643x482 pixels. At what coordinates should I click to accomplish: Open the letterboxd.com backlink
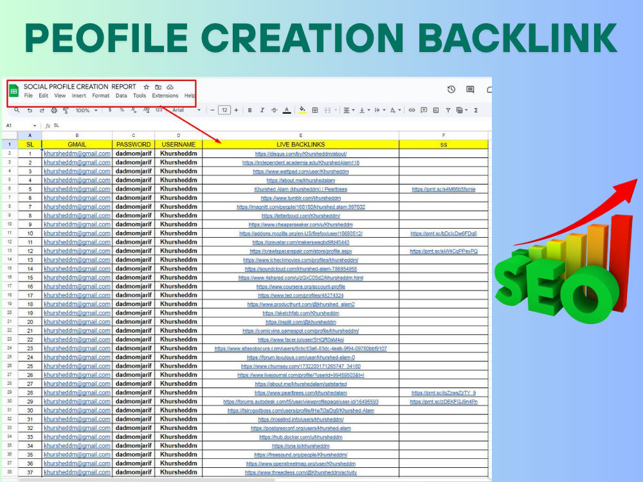click(300, 216)
